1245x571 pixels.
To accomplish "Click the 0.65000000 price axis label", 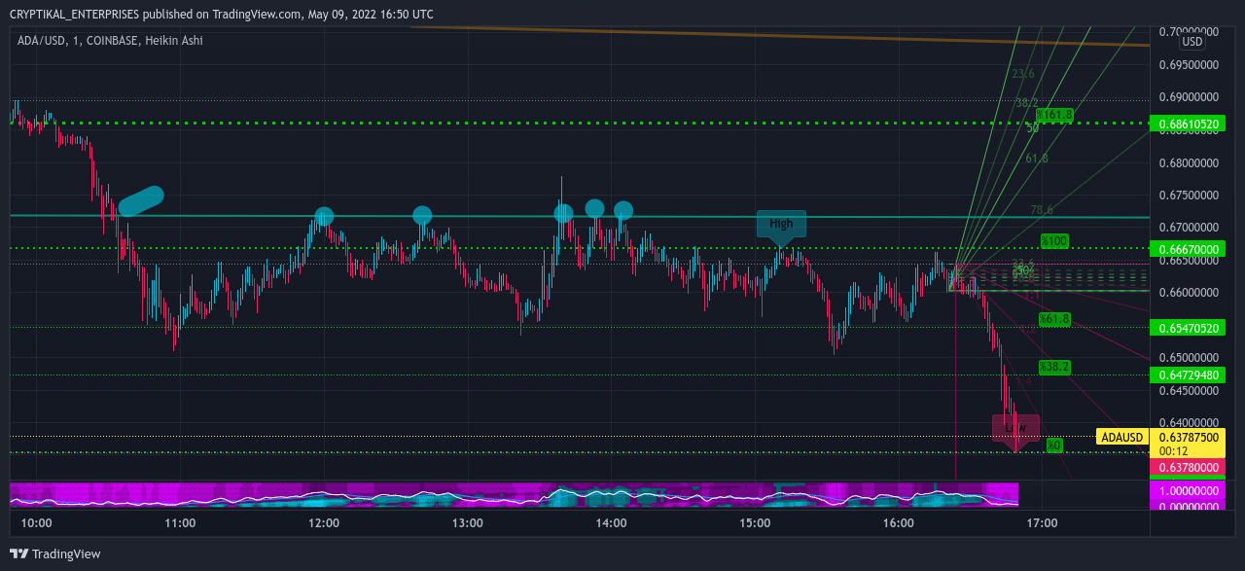I will click(x=1191, y=357).
